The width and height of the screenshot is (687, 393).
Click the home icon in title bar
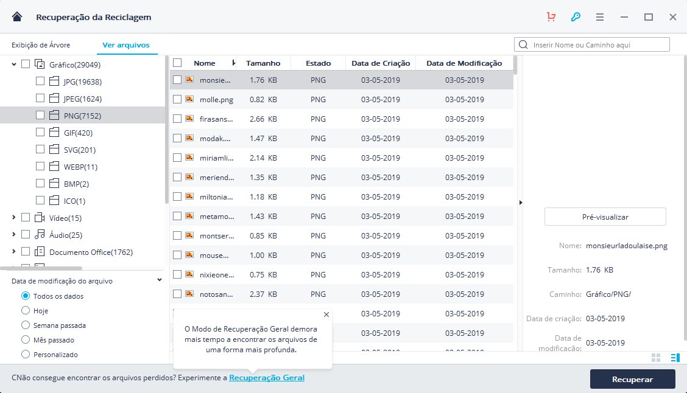[17, 17]
